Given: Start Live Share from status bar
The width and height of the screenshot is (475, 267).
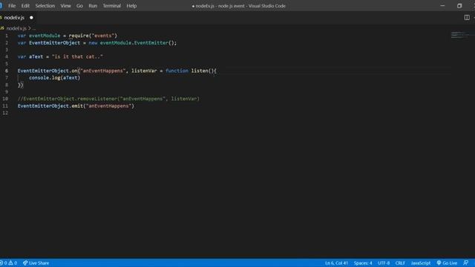Looking at the screenshot, I should coord(36,263).
